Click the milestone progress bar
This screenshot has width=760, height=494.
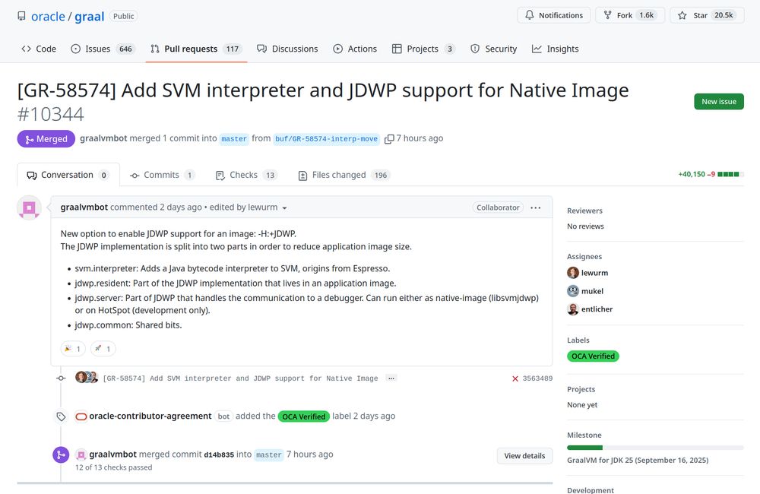655,448
